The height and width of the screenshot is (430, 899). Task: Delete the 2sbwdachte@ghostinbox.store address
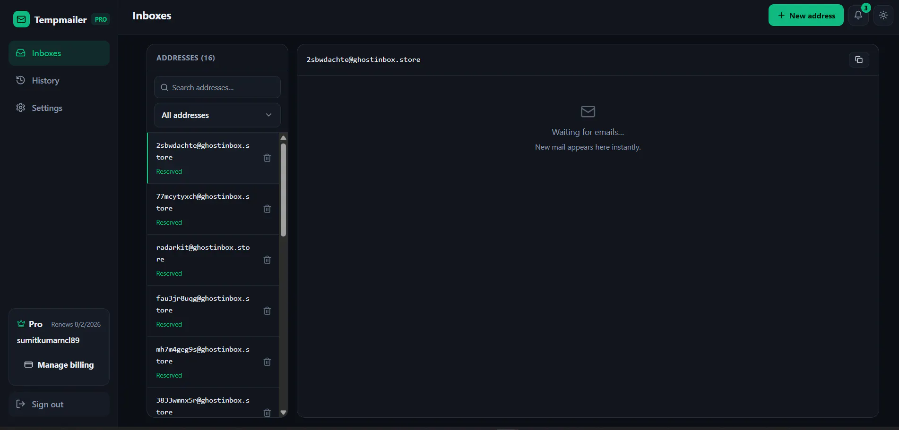tap(267, 158)
